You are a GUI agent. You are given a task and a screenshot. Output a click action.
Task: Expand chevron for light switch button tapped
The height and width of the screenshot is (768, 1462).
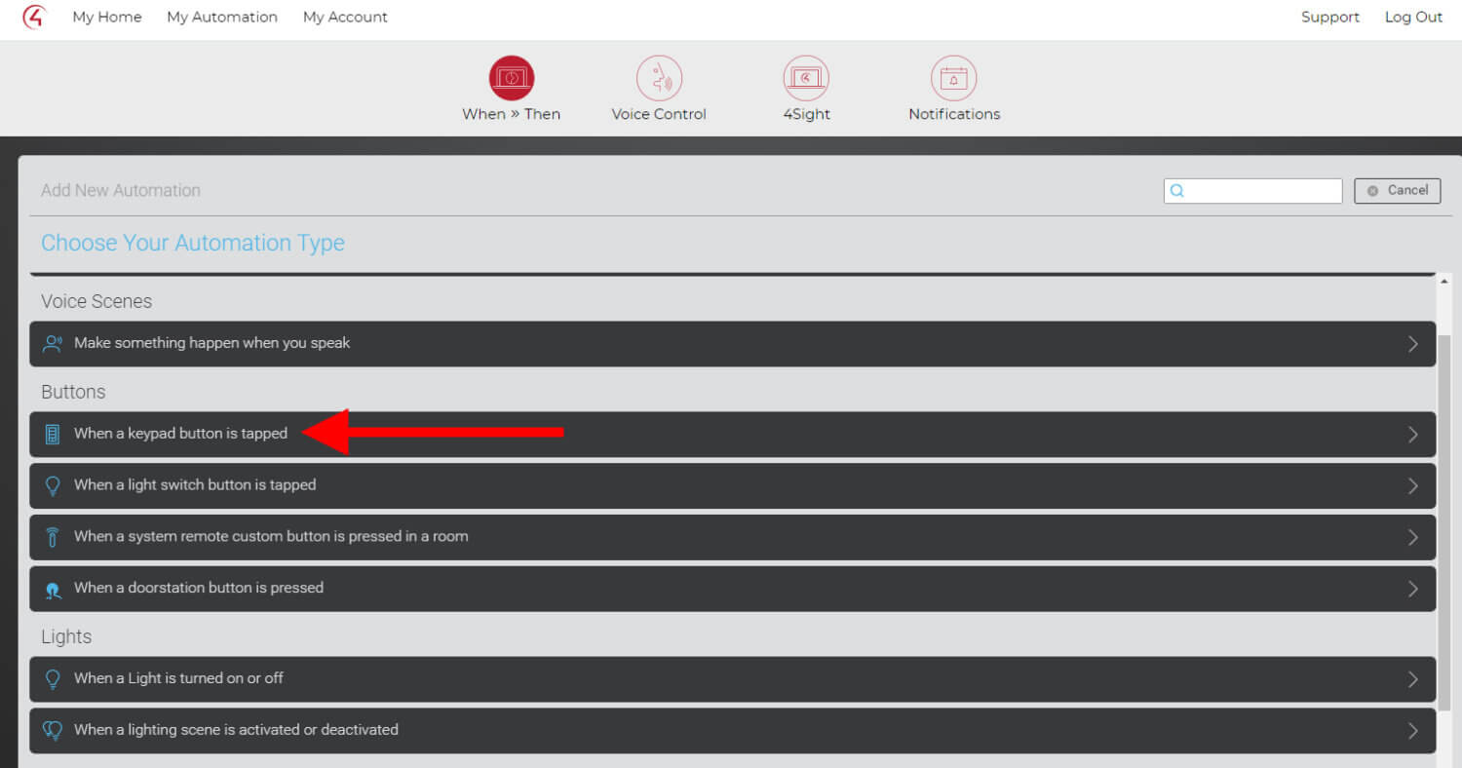(x=1412, y=485)
